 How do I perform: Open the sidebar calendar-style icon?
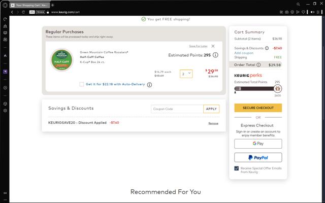5,40
